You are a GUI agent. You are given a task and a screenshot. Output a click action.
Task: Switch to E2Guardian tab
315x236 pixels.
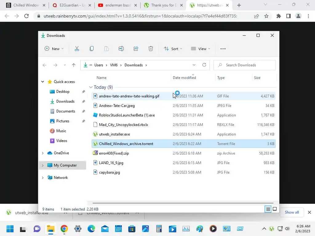[x=72, y=5]
